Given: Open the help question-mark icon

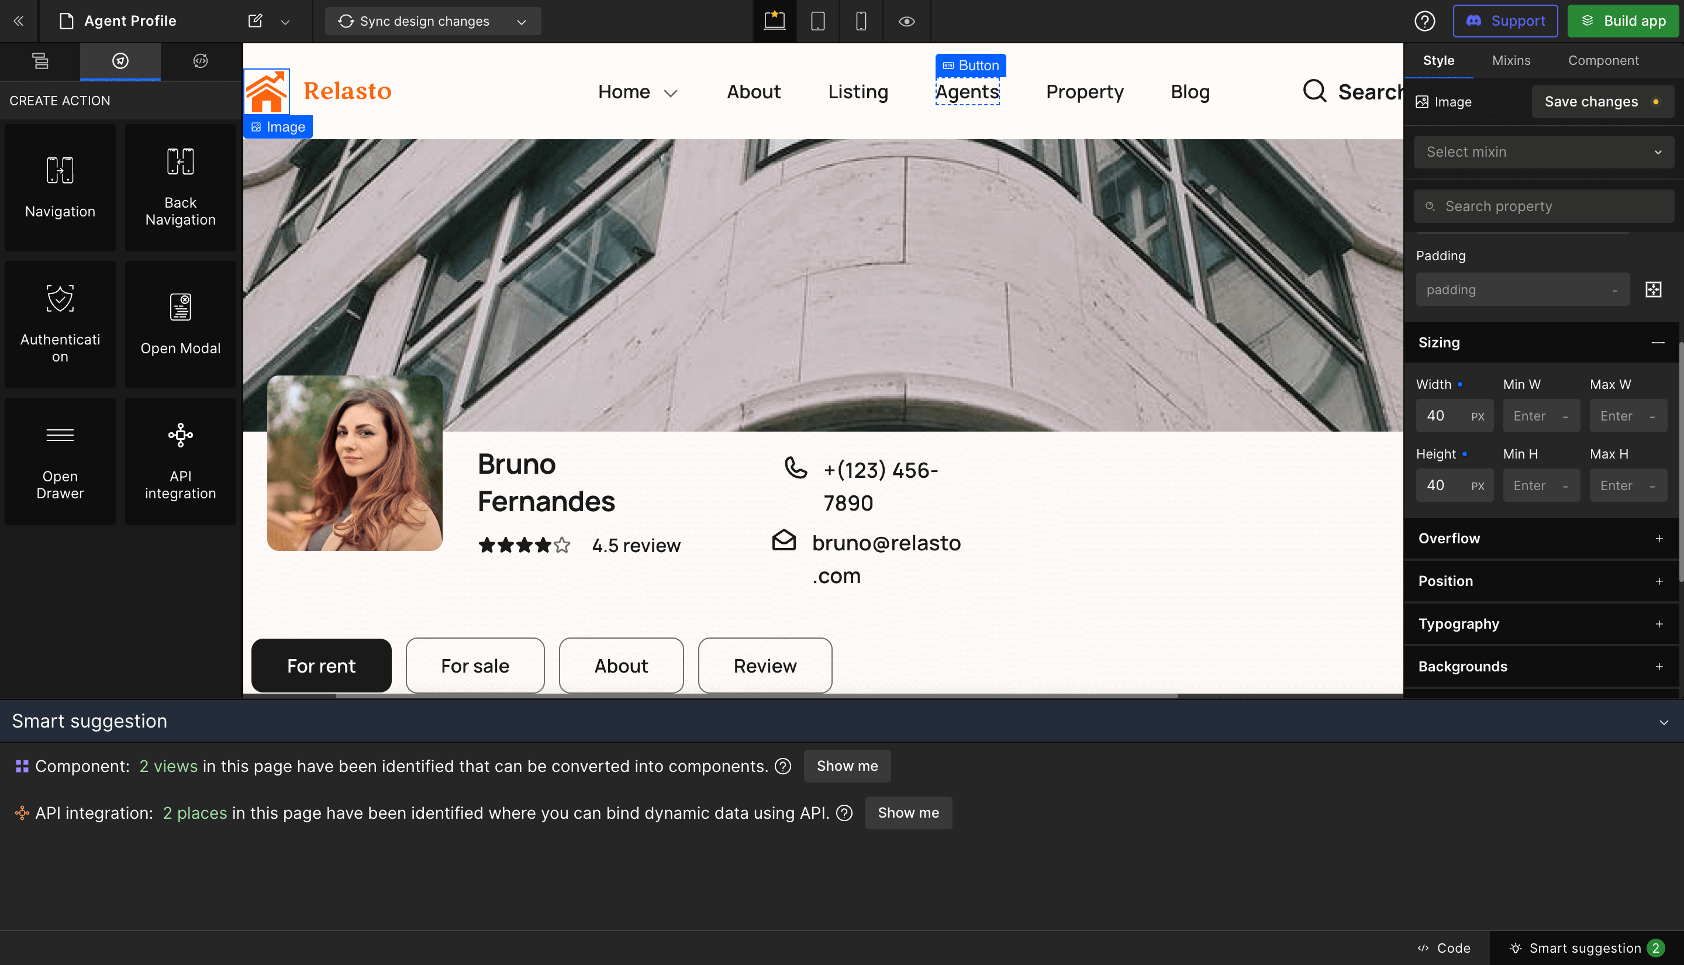Looking at the screenshot, I should [x=1424, y=20].
